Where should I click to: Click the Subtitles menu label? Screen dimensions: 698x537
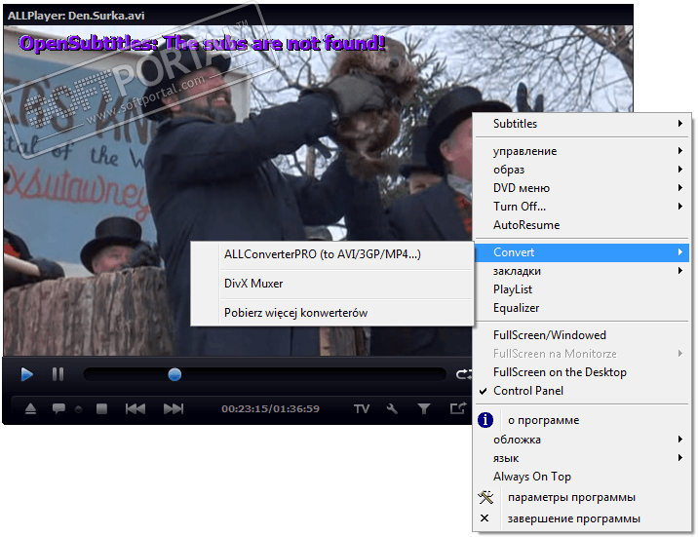click(515, 123)
